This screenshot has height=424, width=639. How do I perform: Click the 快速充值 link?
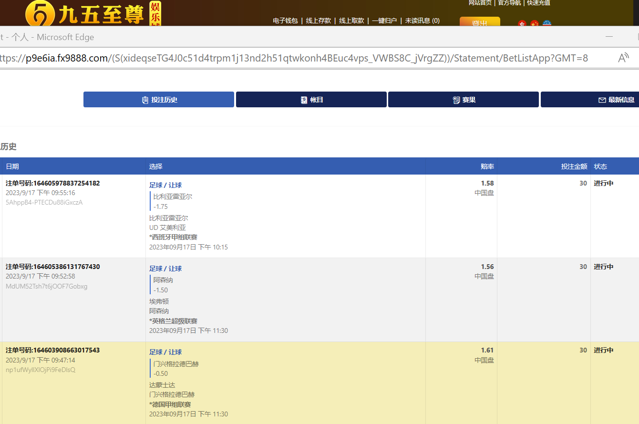(538, 3)
